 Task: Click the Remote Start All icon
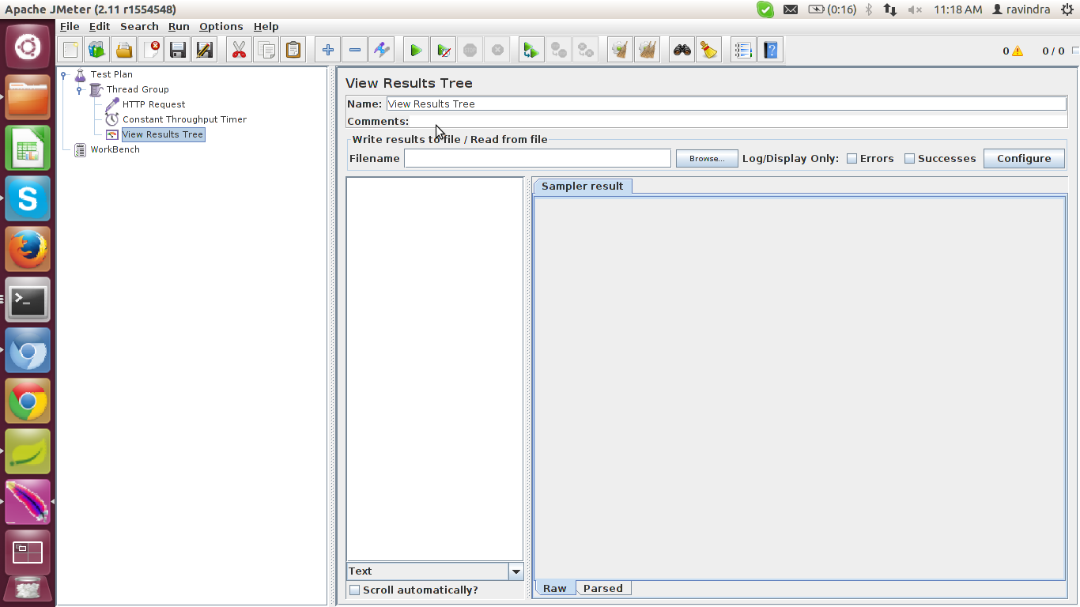click(x=532, y=51)
